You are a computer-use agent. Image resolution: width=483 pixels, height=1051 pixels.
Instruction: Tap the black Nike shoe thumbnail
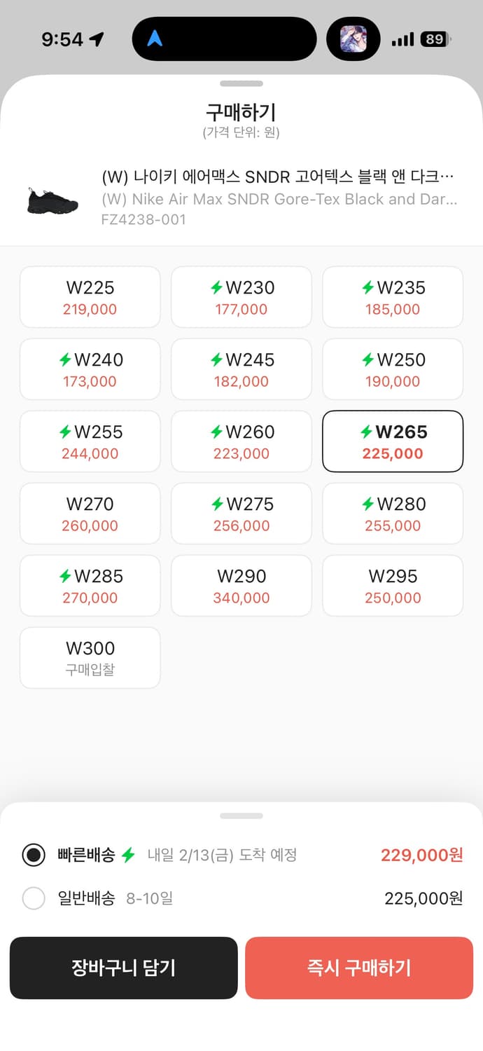pos(53,200)
